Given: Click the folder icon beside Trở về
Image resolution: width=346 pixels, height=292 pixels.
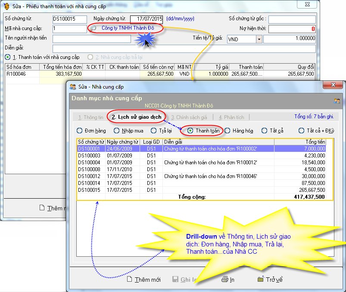Looking at the screenshot, I should [x=260, y=279].
